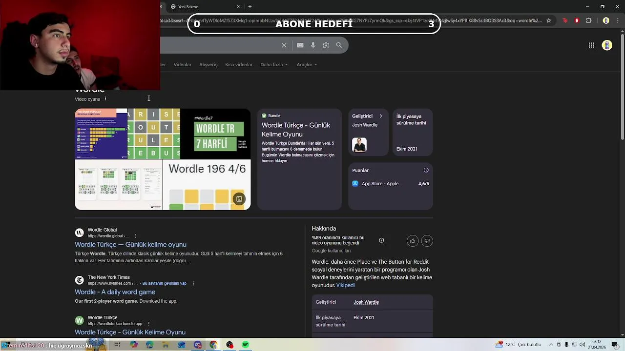Give thumbs up in Hakkında panel
625x351 pixels.
(x=413, y=240)
